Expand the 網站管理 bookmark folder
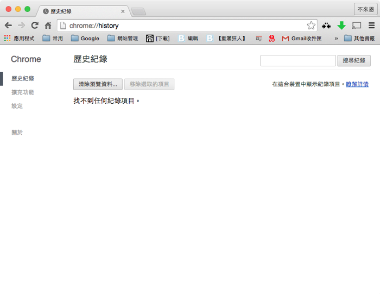Image resolution: width=380 pixels, height=294 pixels. (123, 39)
